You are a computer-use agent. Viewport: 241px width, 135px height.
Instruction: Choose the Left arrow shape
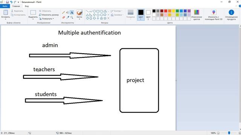point(87,18)
